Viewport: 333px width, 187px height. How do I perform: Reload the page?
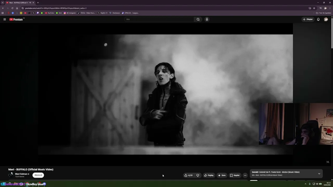click(x=12, y=8)
